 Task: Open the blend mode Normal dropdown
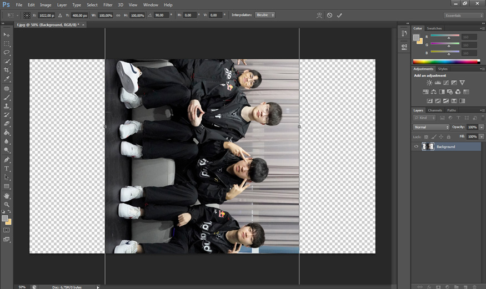pyautogui.click(x=431, y=127)
